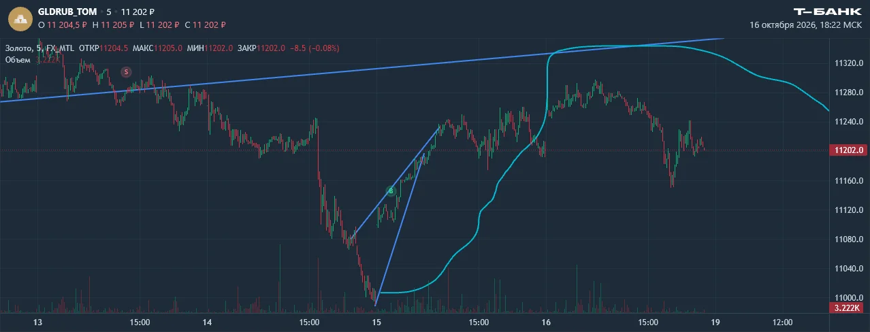Click the change value −8.5 (−0.08%)
870x332 pixels.
[x=315, y=48]
